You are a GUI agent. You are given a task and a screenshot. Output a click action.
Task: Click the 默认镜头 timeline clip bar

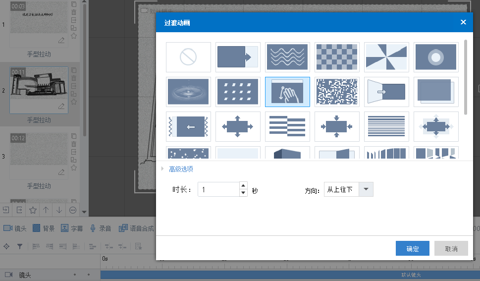tap(290, 275)
